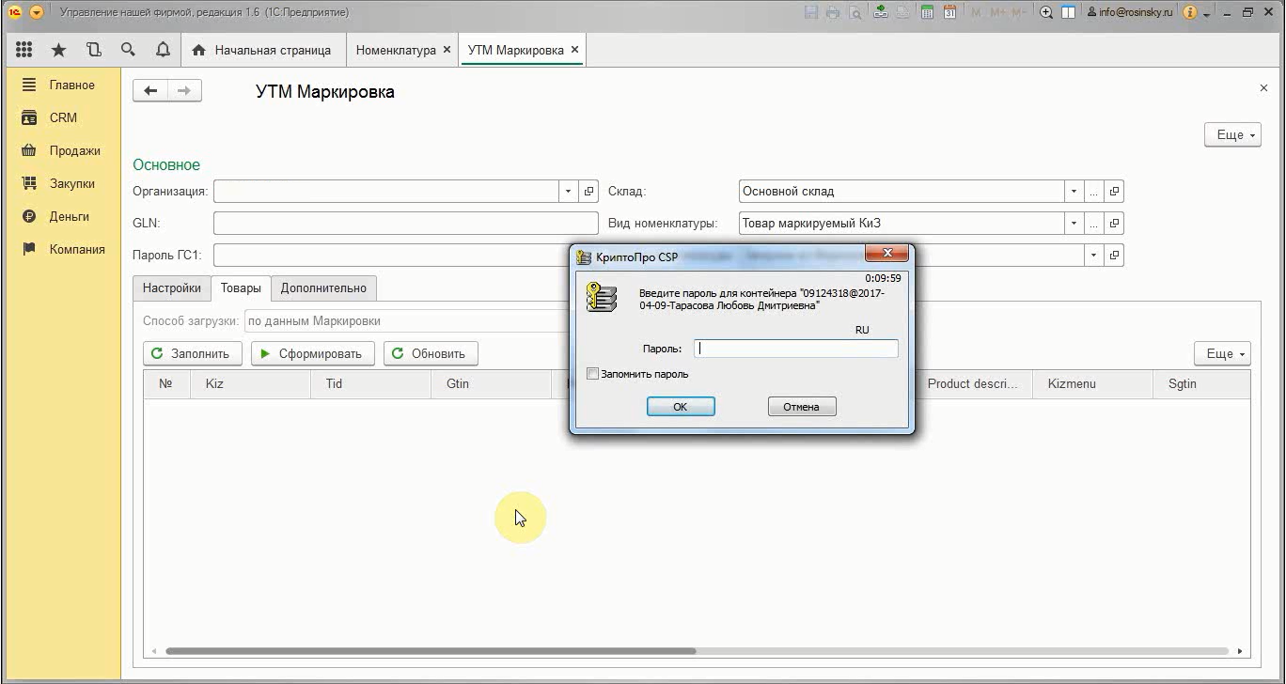Viewport: 1286px width, 684px height.
Task: Click the Склад ellipsis select button
Action: click(1093, 192)
